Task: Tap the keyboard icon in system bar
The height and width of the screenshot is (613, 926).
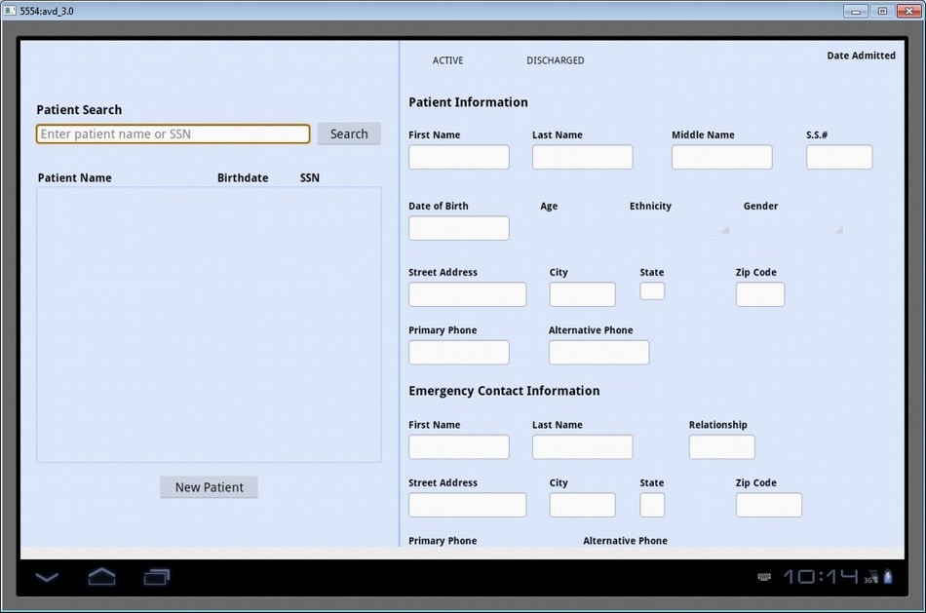Action: click(767, 578)
